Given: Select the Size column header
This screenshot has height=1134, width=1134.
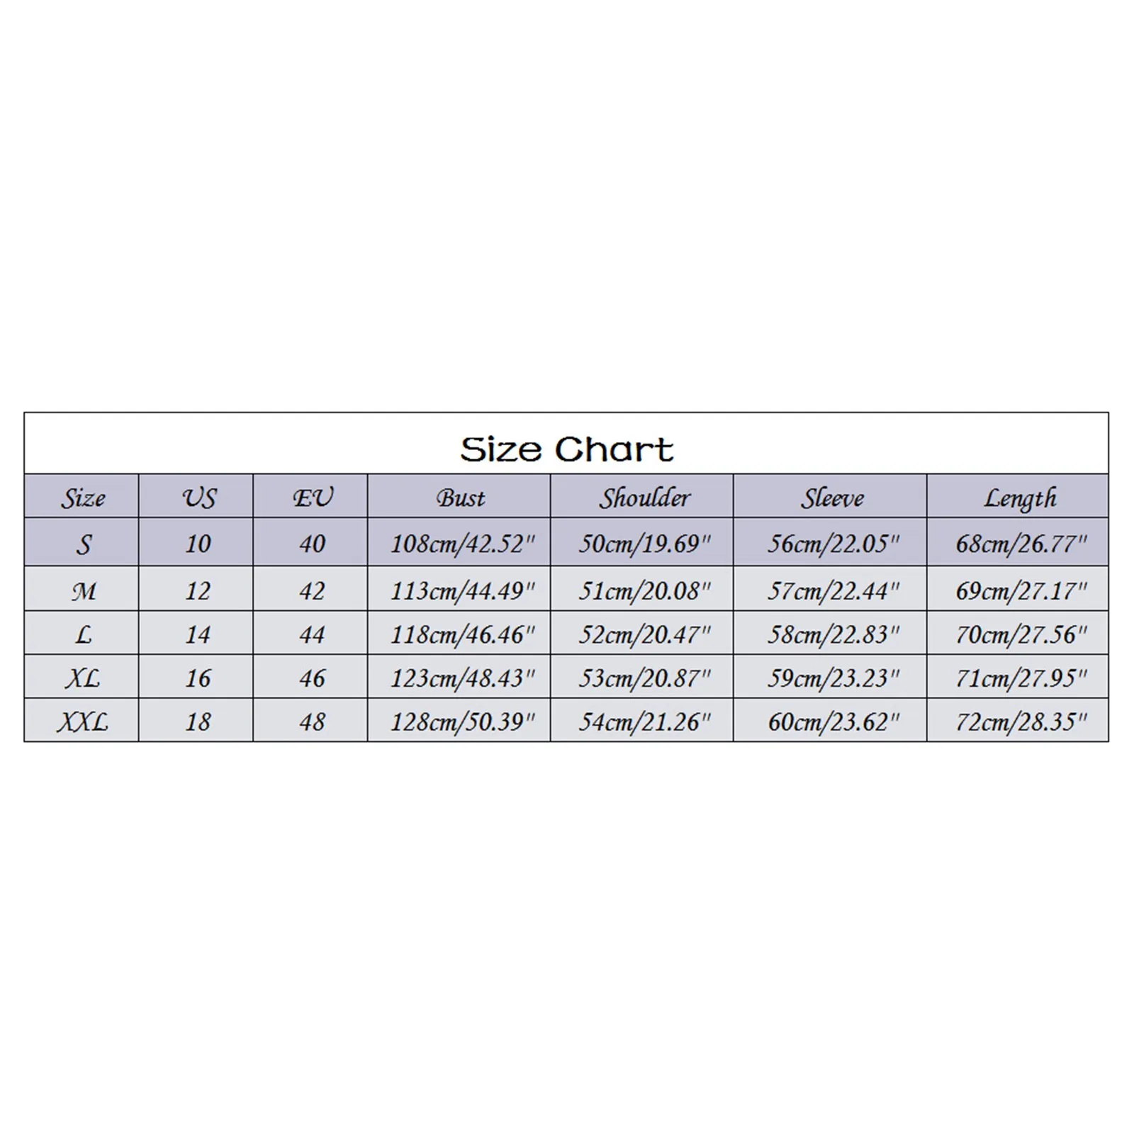Looking at the screenshot, I should click(83, 498).
